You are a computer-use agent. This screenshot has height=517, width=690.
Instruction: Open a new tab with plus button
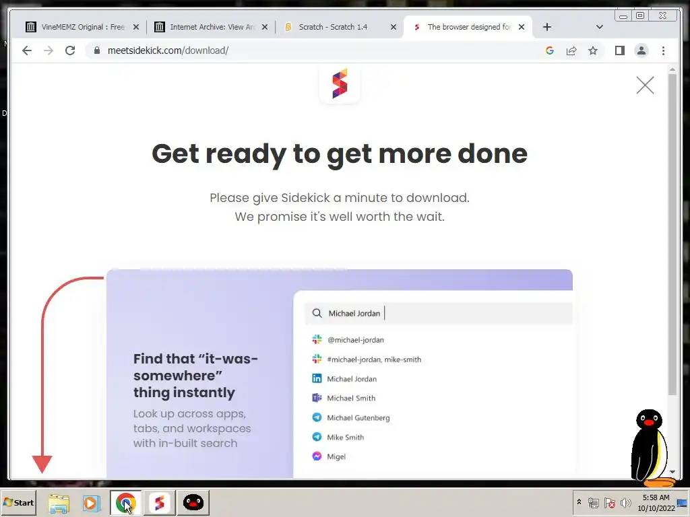click(x=547, y=27)
